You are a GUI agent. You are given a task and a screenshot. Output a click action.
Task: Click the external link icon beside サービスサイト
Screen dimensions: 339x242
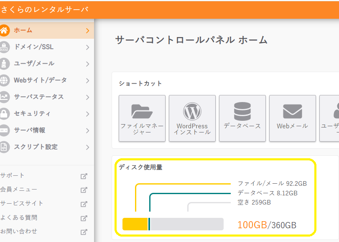tap(84, 204)
